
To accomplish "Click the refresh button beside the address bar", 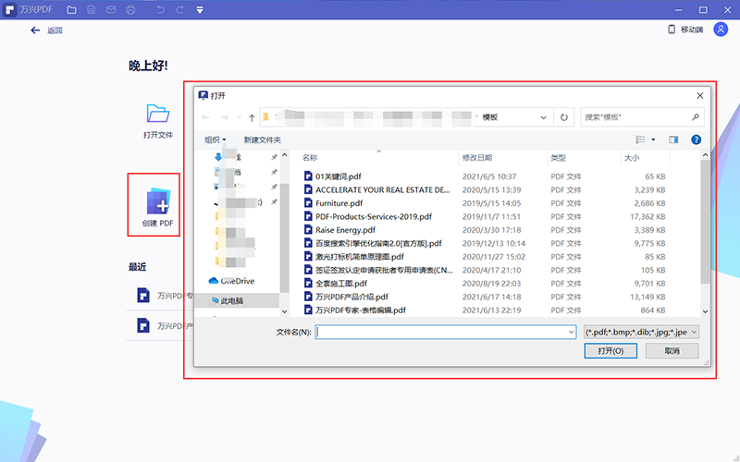I will [564, 117].
